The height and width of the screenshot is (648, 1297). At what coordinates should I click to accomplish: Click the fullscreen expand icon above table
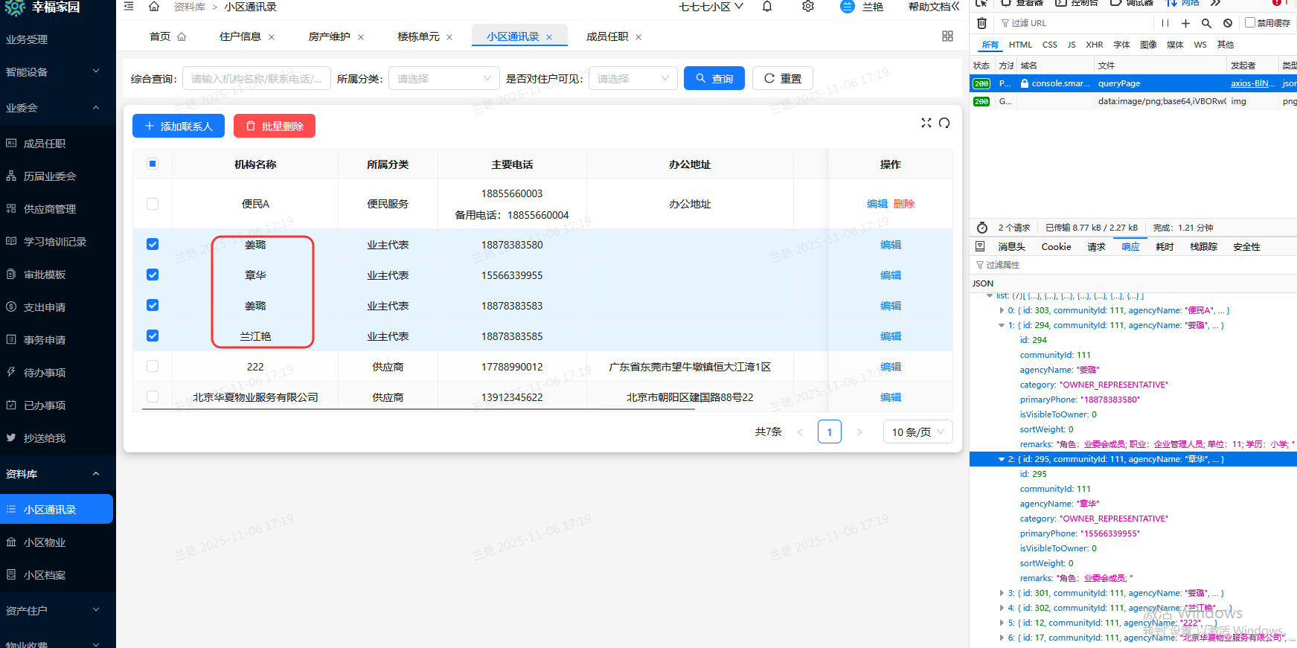926,123
